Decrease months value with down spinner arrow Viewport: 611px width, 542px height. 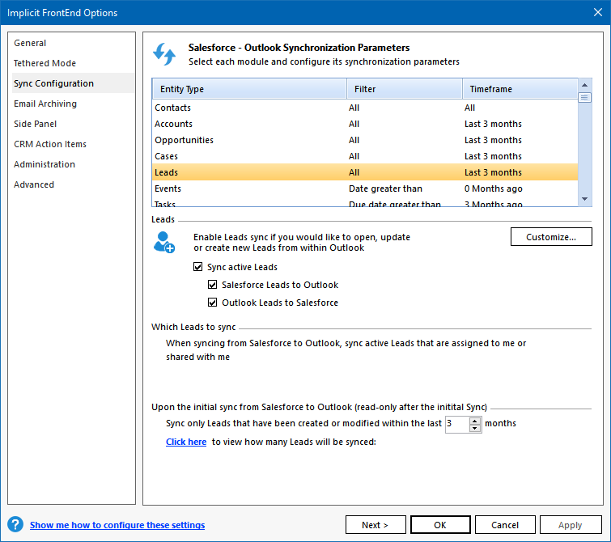coord(475,427)
